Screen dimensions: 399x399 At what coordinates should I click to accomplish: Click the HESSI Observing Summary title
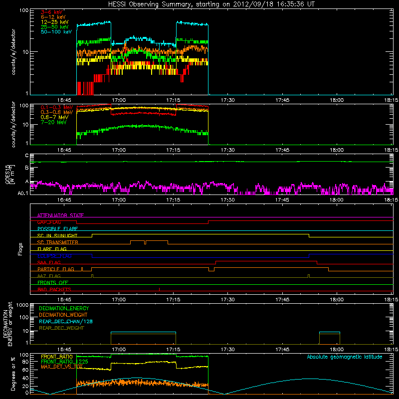[211, 4]
